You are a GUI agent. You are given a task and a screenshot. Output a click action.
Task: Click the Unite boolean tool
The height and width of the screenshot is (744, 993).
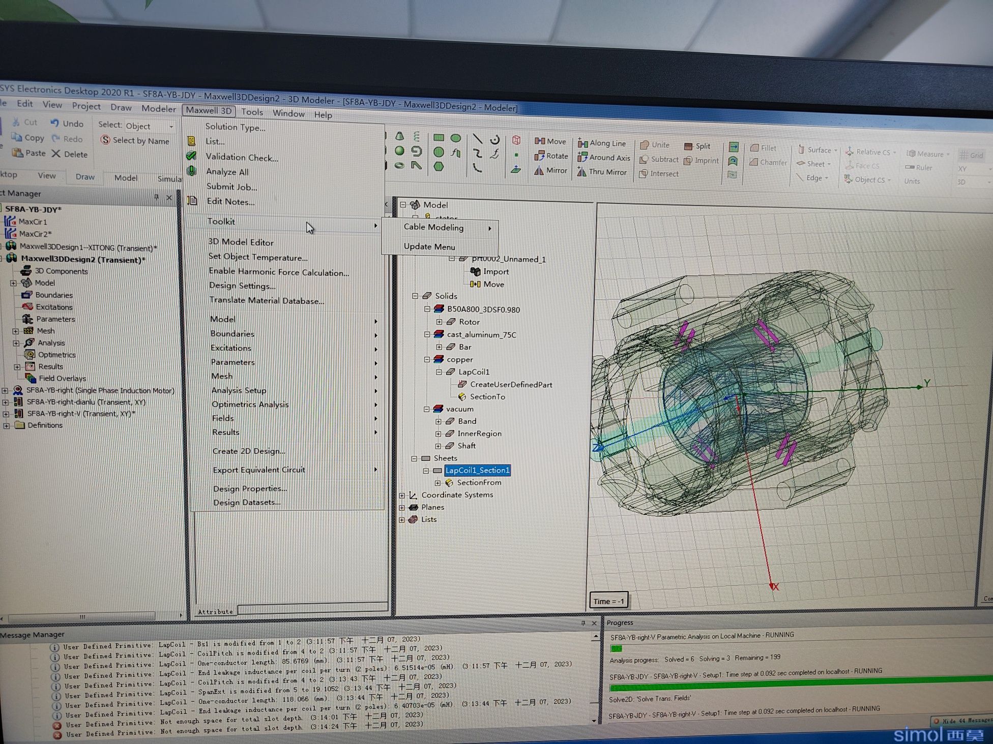tap(655, 145)
